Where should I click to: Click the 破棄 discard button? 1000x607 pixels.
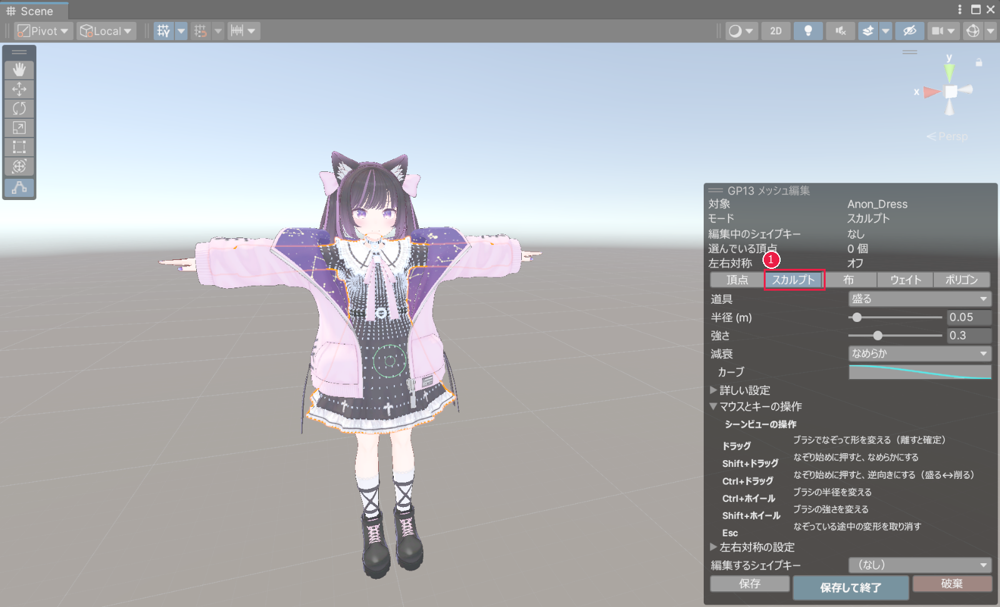point(952,584)
